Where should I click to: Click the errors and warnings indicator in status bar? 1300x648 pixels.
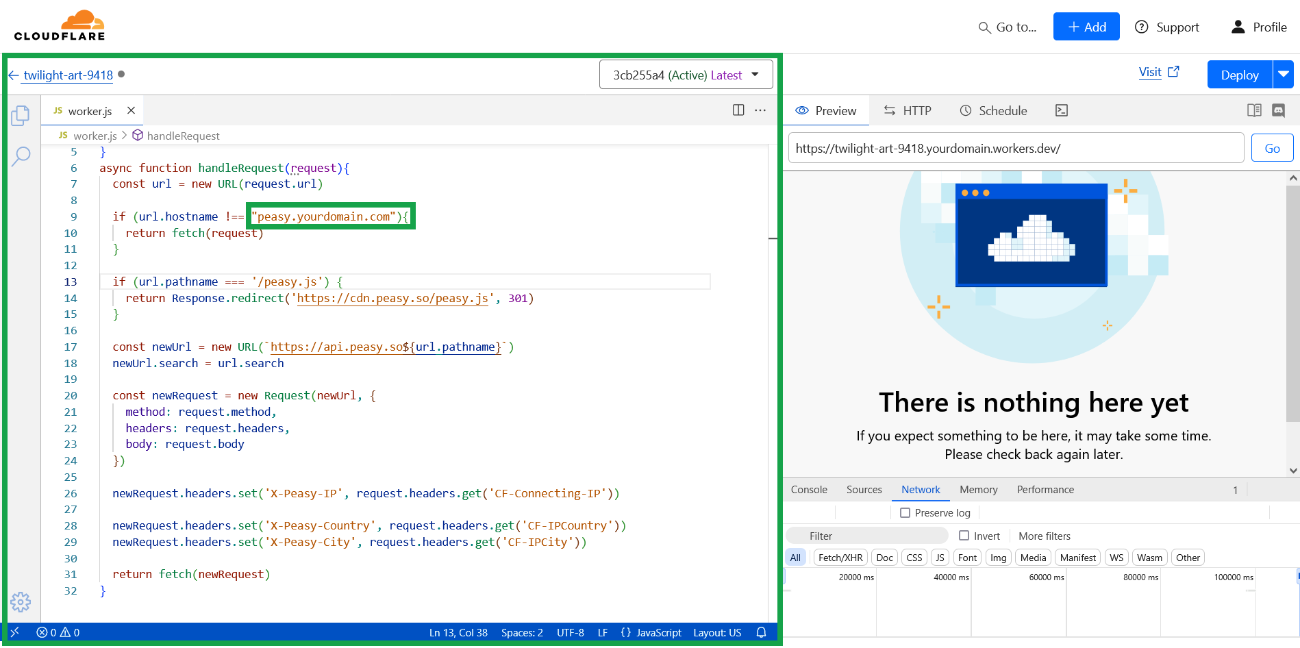58,632
